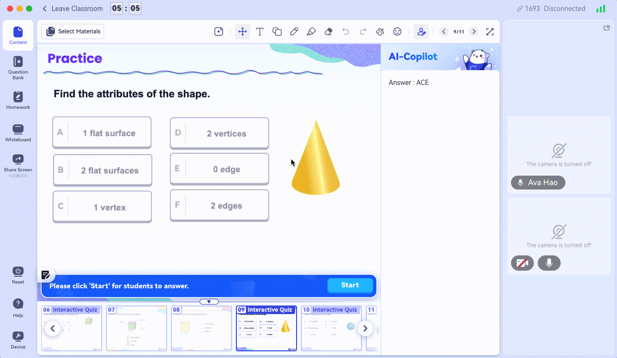The height and width of the screenshot is (358, 617).
Task: Start Share Screen
Action: (x=18, y=163)
